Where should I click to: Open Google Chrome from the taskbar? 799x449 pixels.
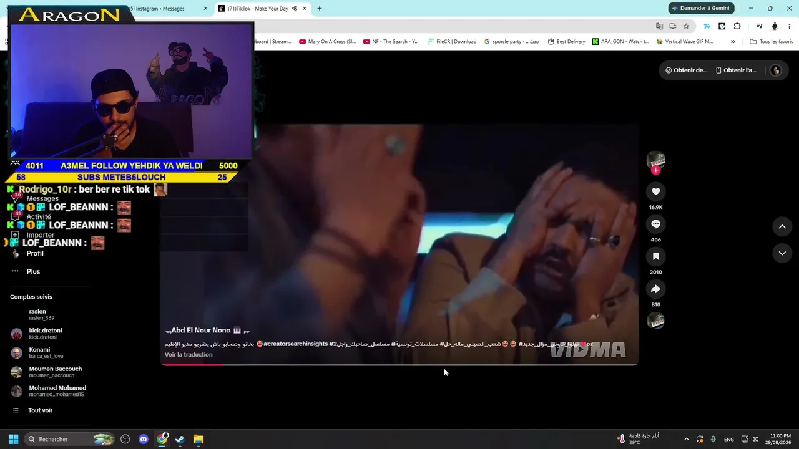tap(162, 439)
